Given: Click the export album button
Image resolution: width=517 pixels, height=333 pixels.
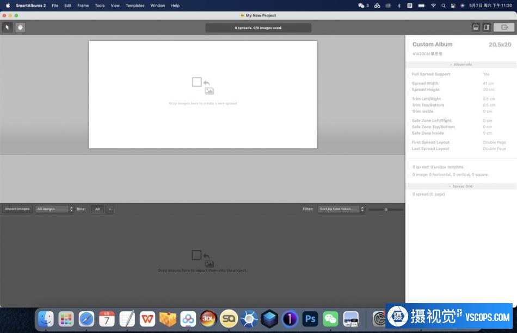Looking at the screenshot, I should 504,27.
